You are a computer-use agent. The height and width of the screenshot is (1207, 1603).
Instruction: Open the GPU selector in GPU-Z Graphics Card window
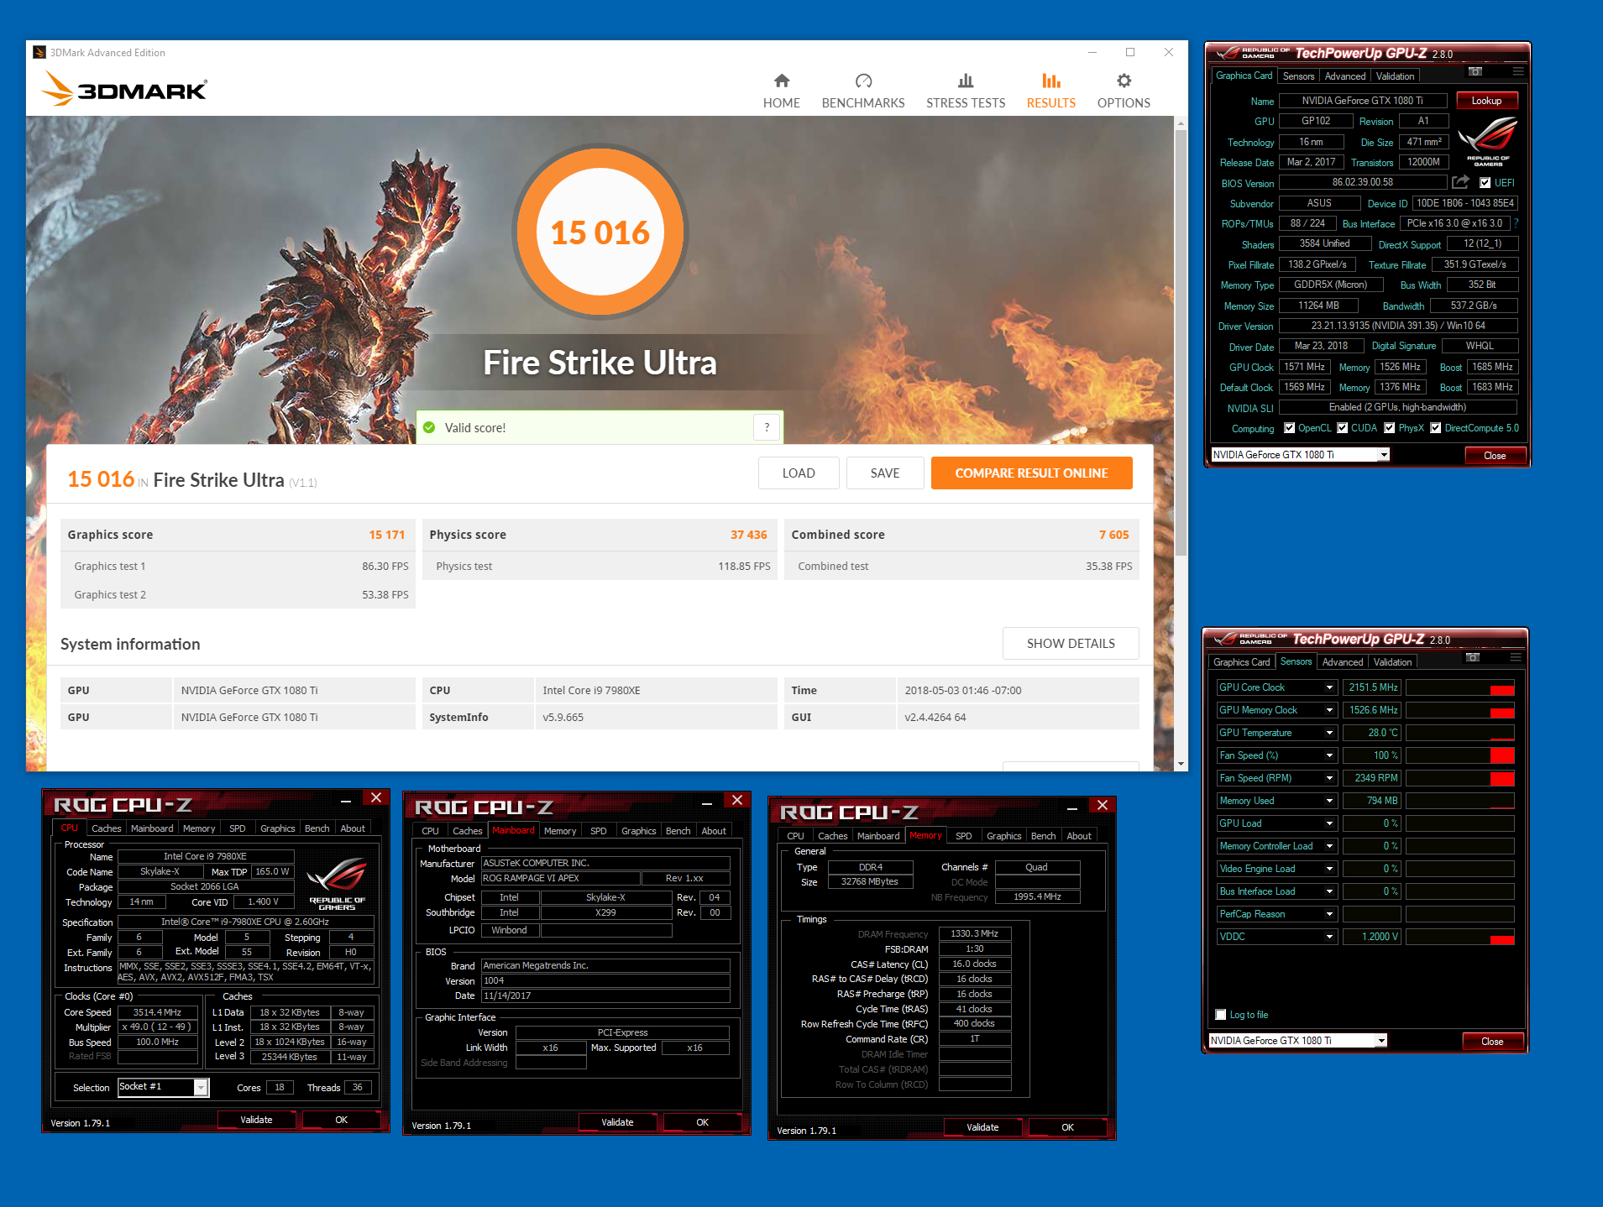click(x=1300, y=455)
